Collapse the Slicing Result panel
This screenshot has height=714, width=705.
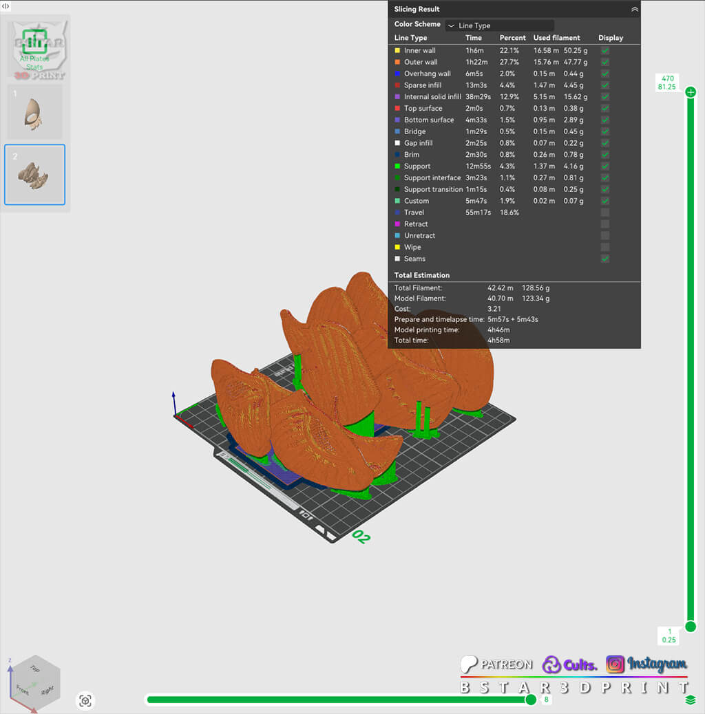634,9
